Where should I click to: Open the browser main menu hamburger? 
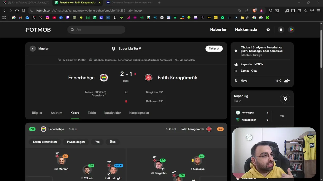(319, 11)
